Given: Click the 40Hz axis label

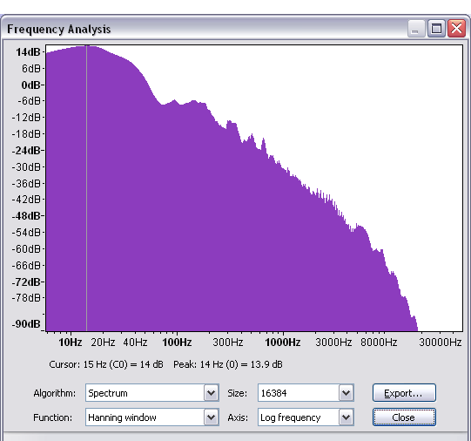Looking at the screenshot, I should (x=135, y=343).
